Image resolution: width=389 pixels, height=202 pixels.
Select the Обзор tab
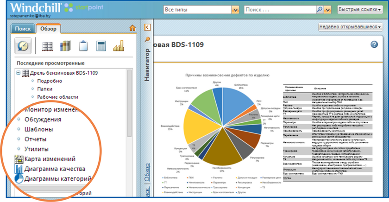click(x=48, y=29)
